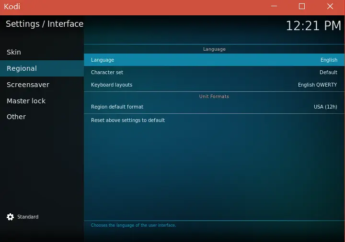Click the Default character set value
345x242 pixels.
click(328, 73)
